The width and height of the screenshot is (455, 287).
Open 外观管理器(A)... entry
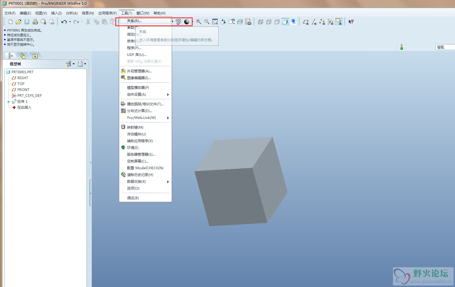point(145,71)
